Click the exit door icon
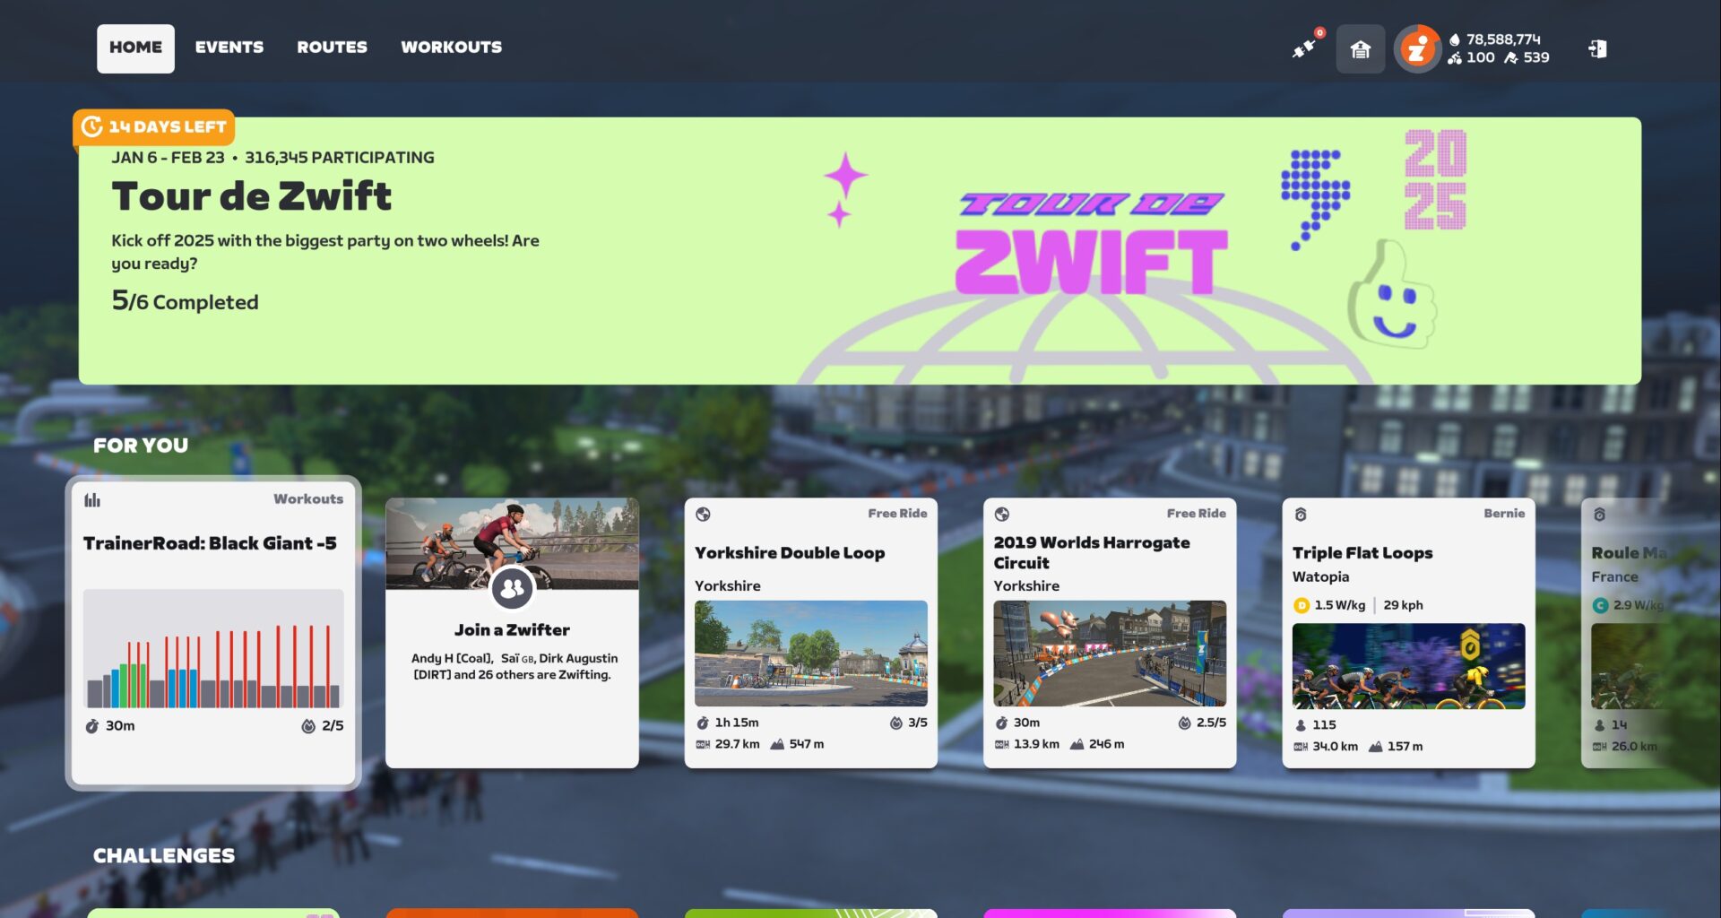 1599,49
